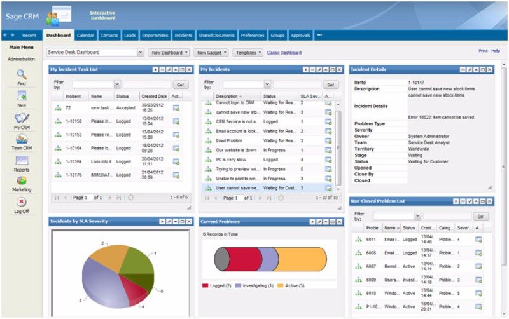Expand the Templates dropdown button
The image size is (509, 319).
pyautogui.click(x=248, y=53)
